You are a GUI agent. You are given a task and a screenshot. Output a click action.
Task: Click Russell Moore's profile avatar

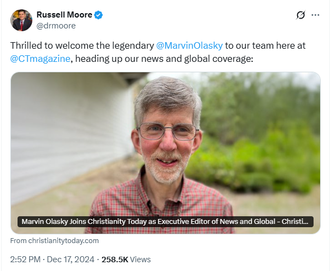(x=21, y=20)
